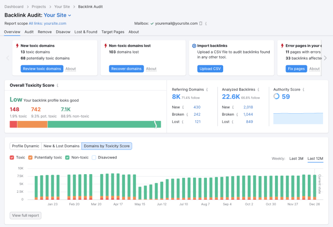Open About link on New toxic domains card
This screenshot has width=333, height=227.
(x=70, y=69)
